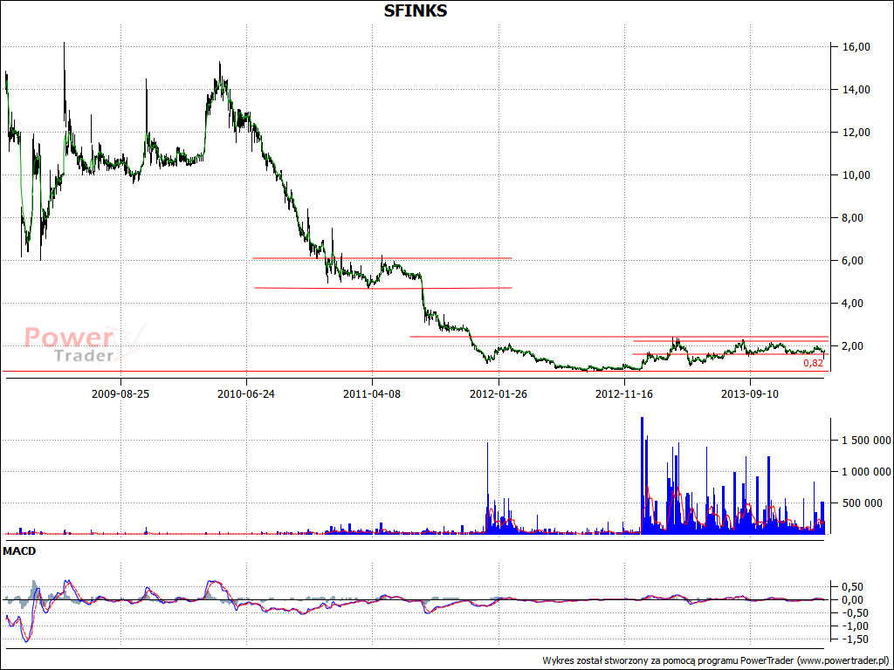Click the 1 000 000 volume axis label
This screenshot has height=670, width=894.
(867, 472)
